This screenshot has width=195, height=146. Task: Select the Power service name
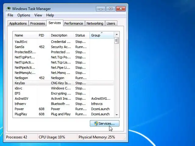click(19, 109)
